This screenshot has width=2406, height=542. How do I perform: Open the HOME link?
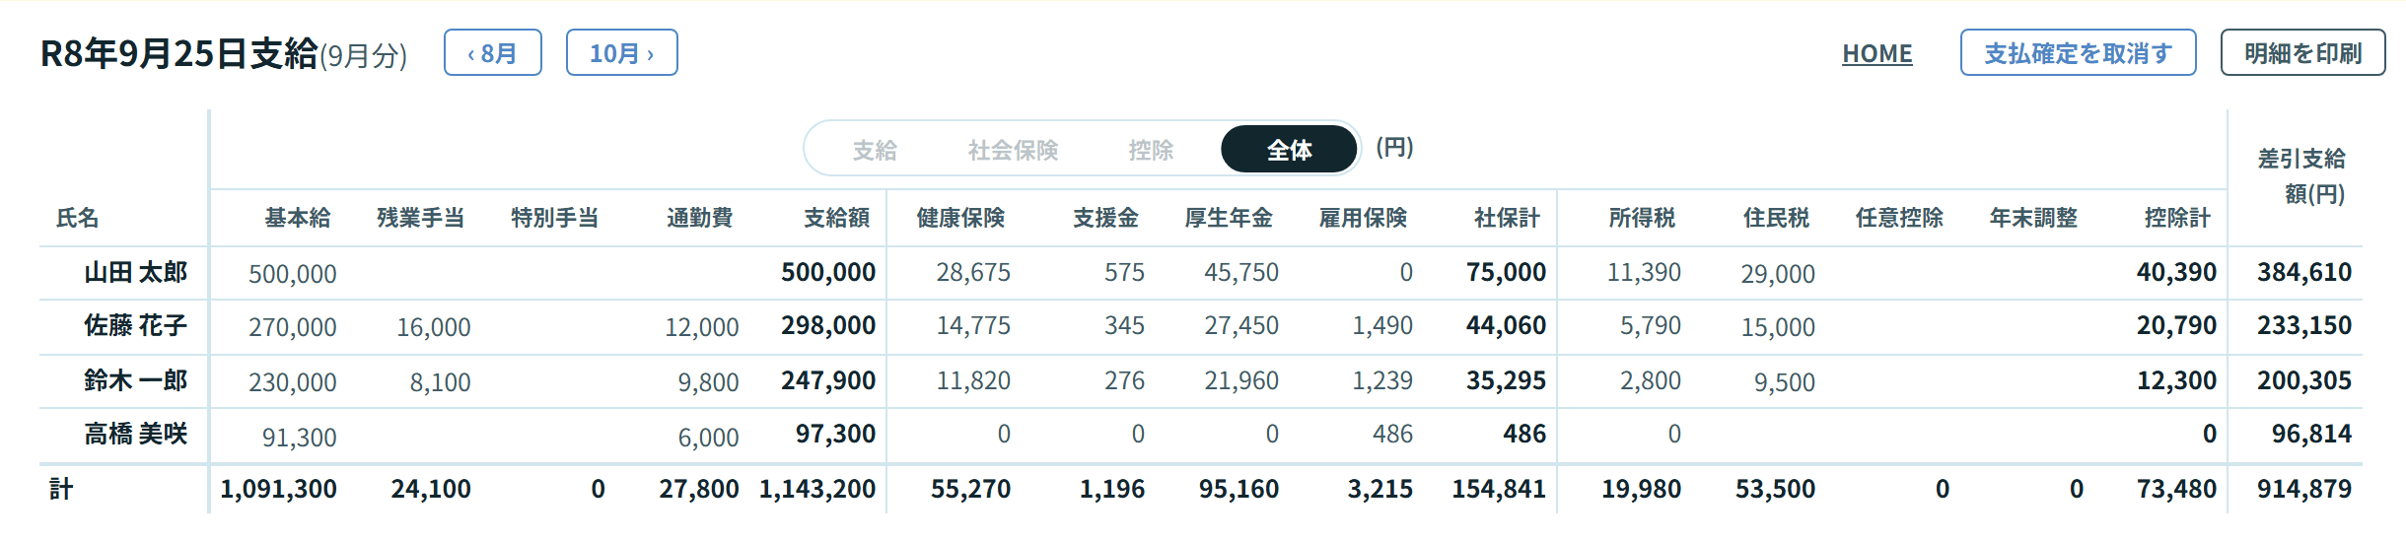1876,54
